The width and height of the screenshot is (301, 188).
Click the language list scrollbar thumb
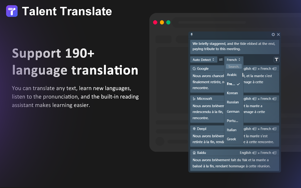243,75
